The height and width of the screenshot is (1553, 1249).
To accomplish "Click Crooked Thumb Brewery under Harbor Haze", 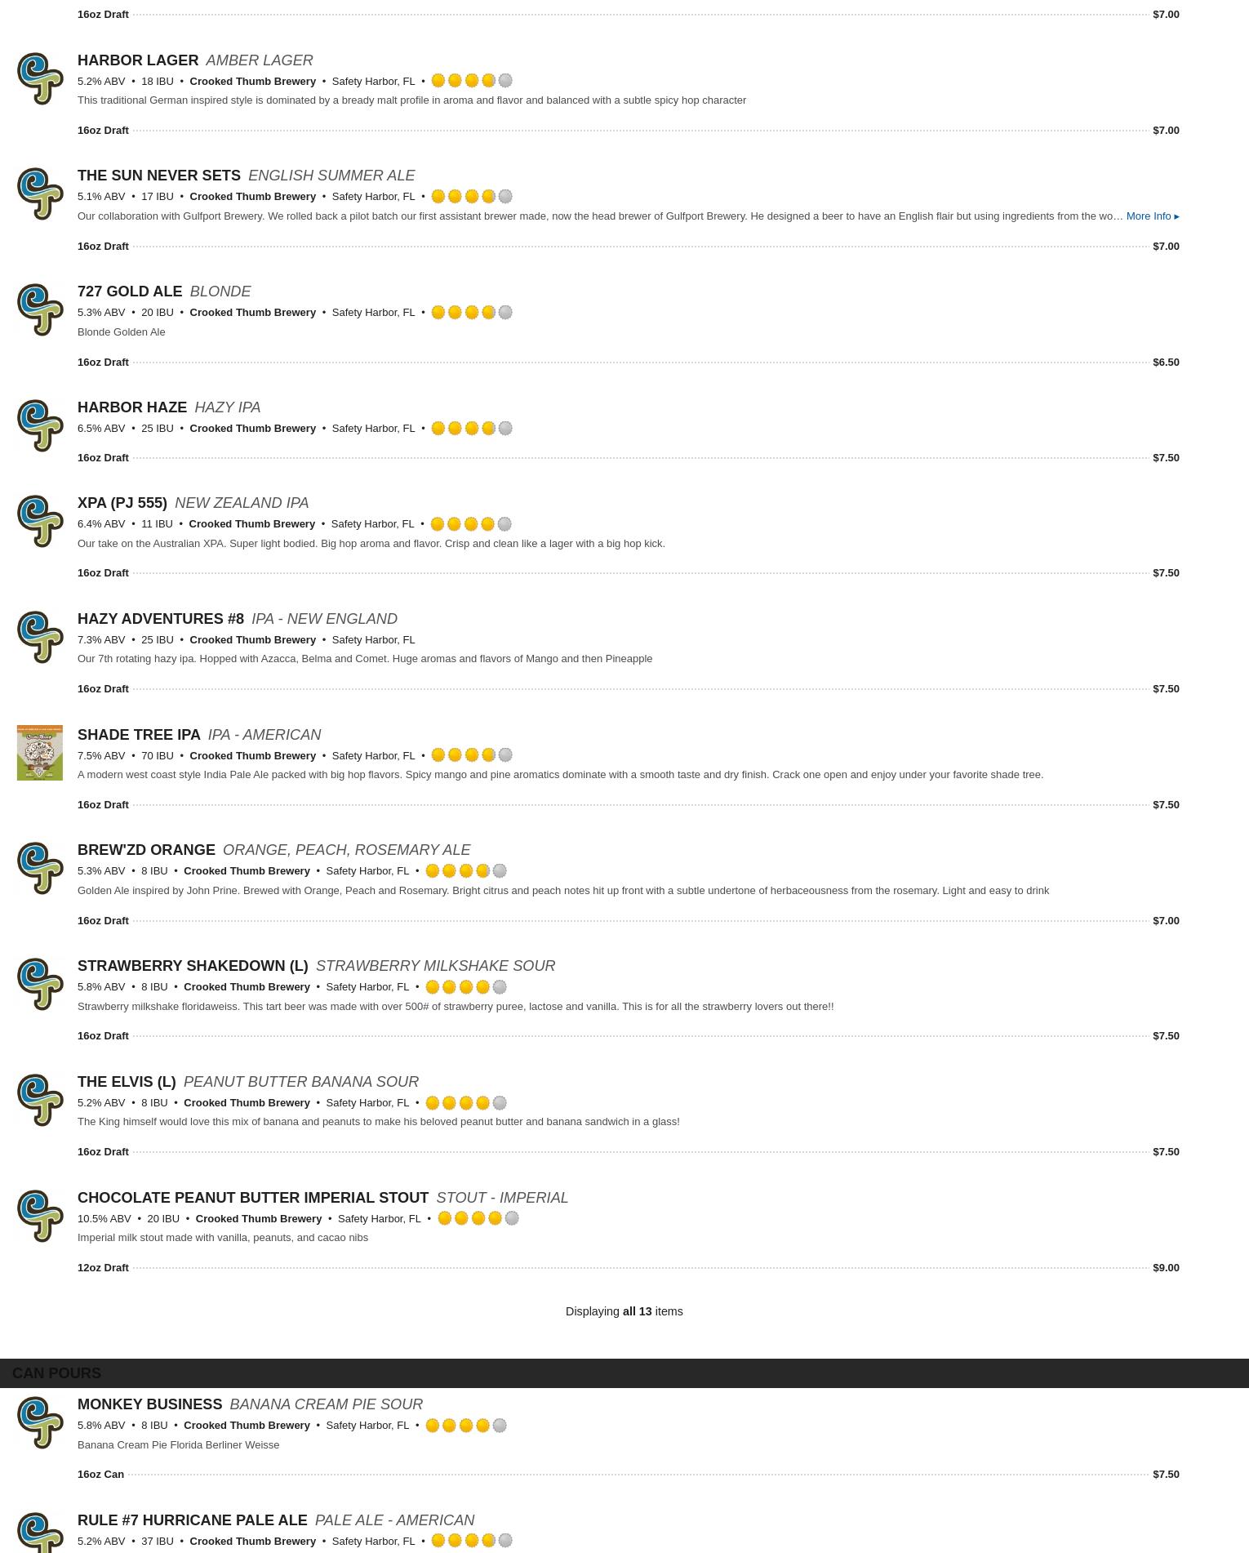I will click(x=252, y=429).
